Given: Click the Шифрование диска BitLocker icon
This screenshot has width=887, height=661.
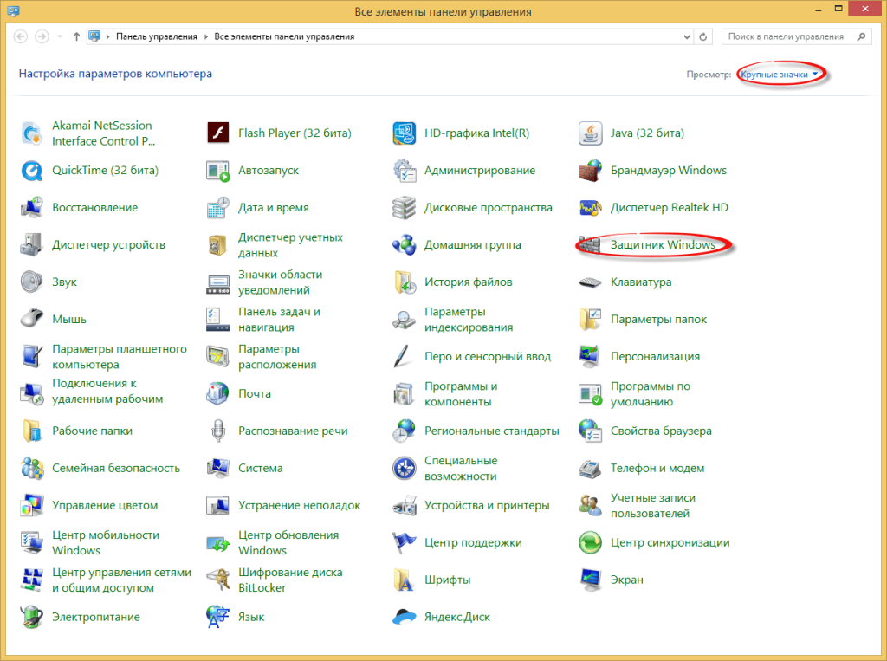Looking at the screenshot, I should (x=217, y=580).
